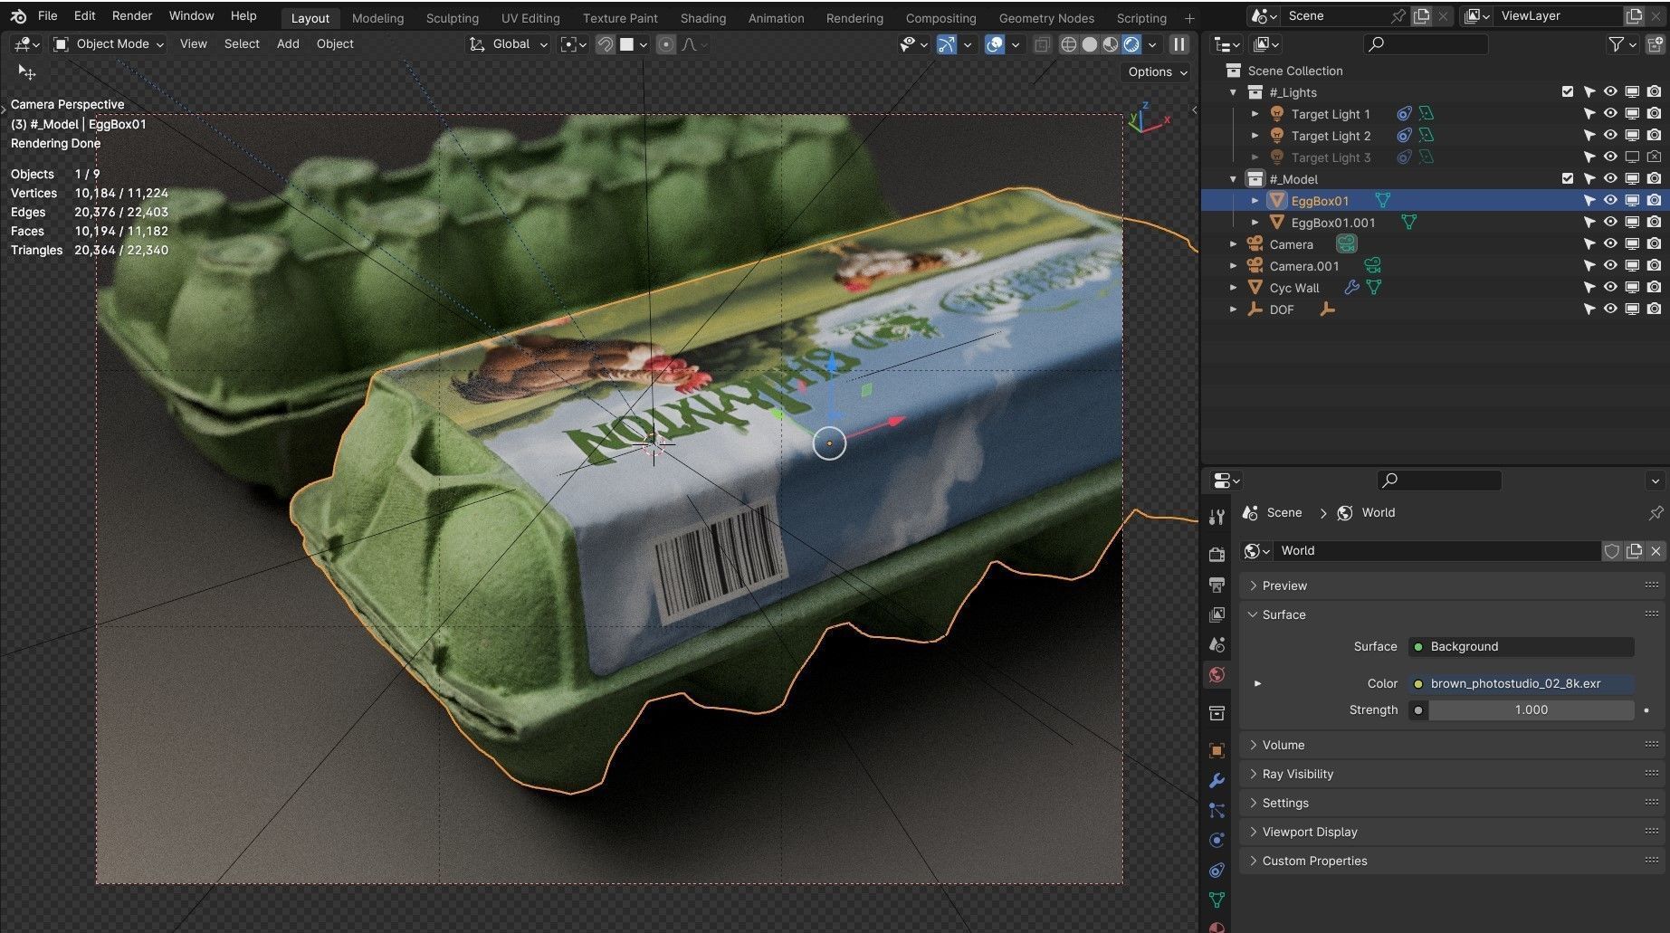Open the Physics properties tab

click(1217, 840)
